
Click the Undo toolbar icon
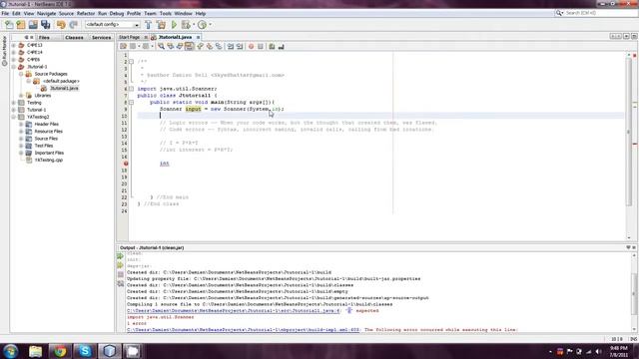click(x=61, y=25)
